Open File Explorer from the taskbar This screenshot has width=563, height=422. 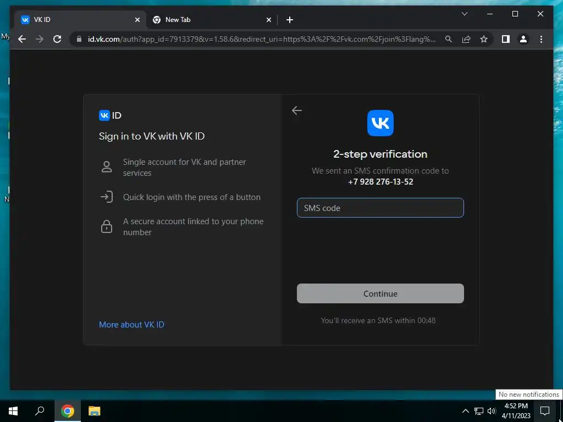pos(95,410)
